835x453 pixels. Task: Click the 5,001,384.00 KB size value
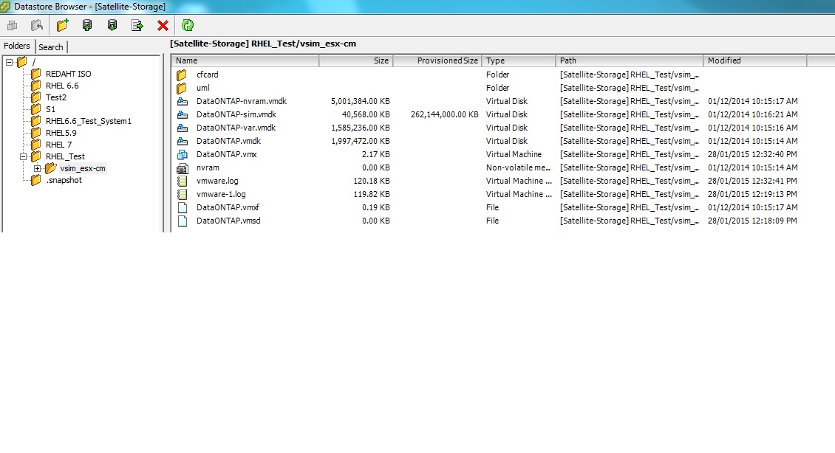click(360, 101)
